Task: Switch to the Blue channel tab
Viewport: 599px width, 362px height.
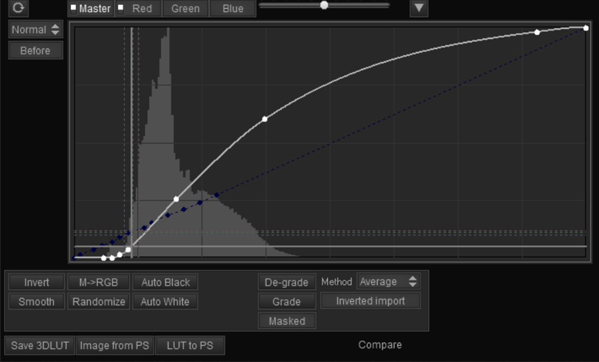Action: (x=233, y=8)
